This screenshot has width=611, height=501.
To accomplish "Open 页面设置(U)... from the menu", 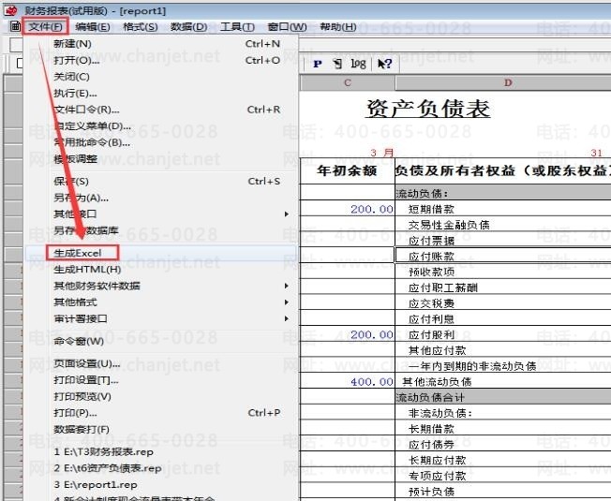I will click(161, 363).
